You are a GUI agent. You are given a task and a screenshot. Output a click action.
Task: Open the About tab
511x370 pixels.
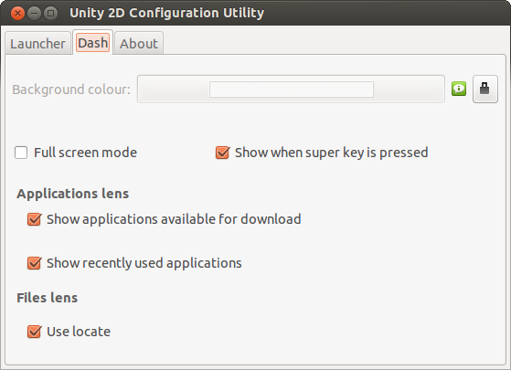tap(139, 43)
